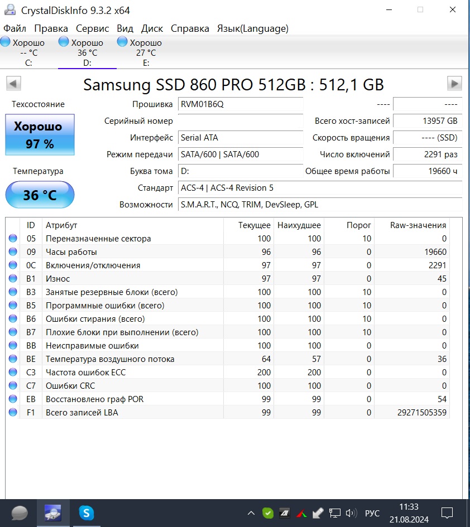Open network status tray icon
Viewport: 470px width, 527px height.
(334, 513)
